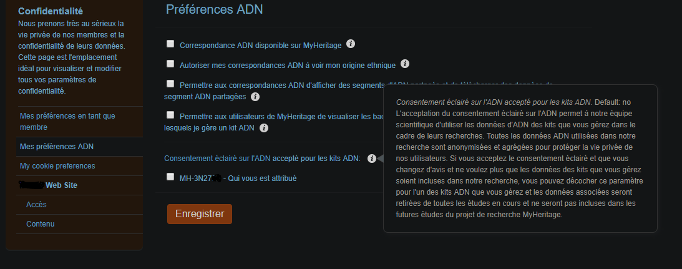Toggle checkbox for MyHeritage users viewing kits
This screenshot has height=269, width=682.
[x=170, y=115]
